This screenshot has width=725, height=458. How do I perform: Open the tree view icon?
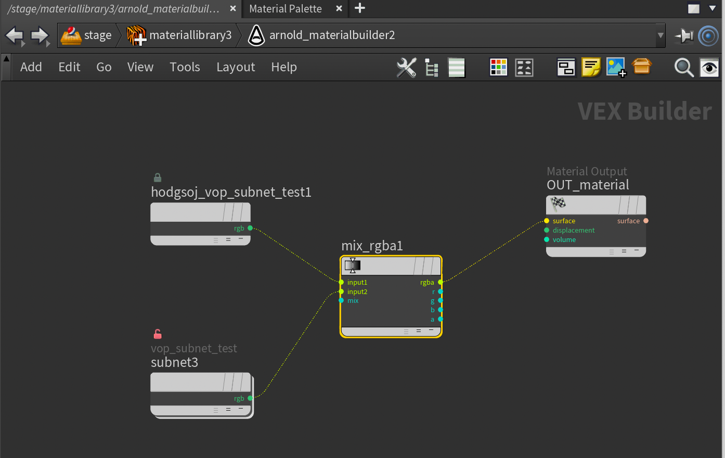431,67
